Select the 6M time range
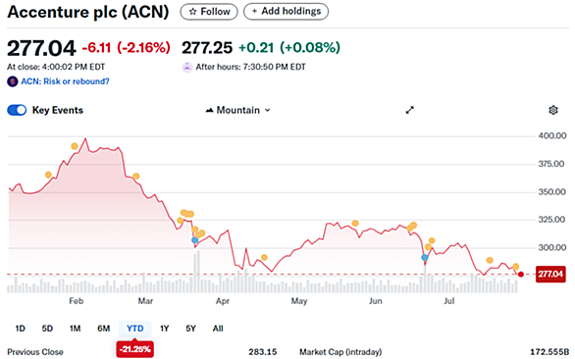 103,329
